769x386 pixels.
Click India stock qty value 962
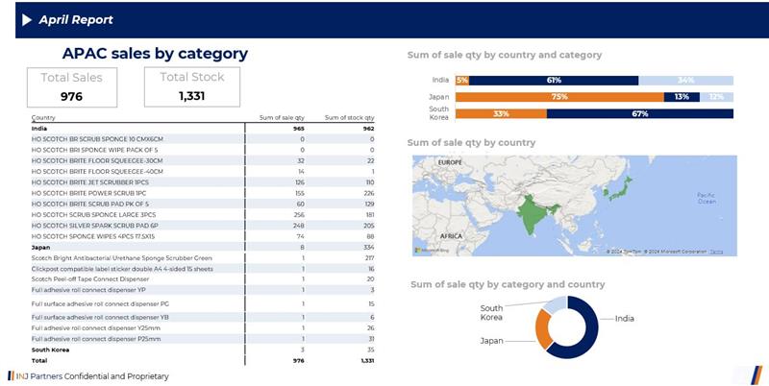369,129
